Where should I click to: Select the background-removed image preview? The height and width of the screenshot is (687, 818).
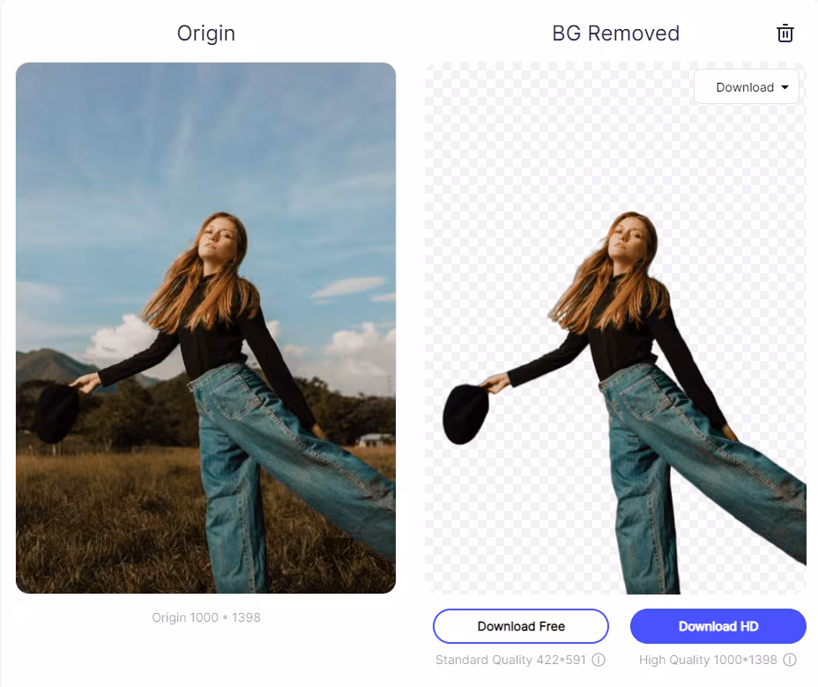[615, 328]
